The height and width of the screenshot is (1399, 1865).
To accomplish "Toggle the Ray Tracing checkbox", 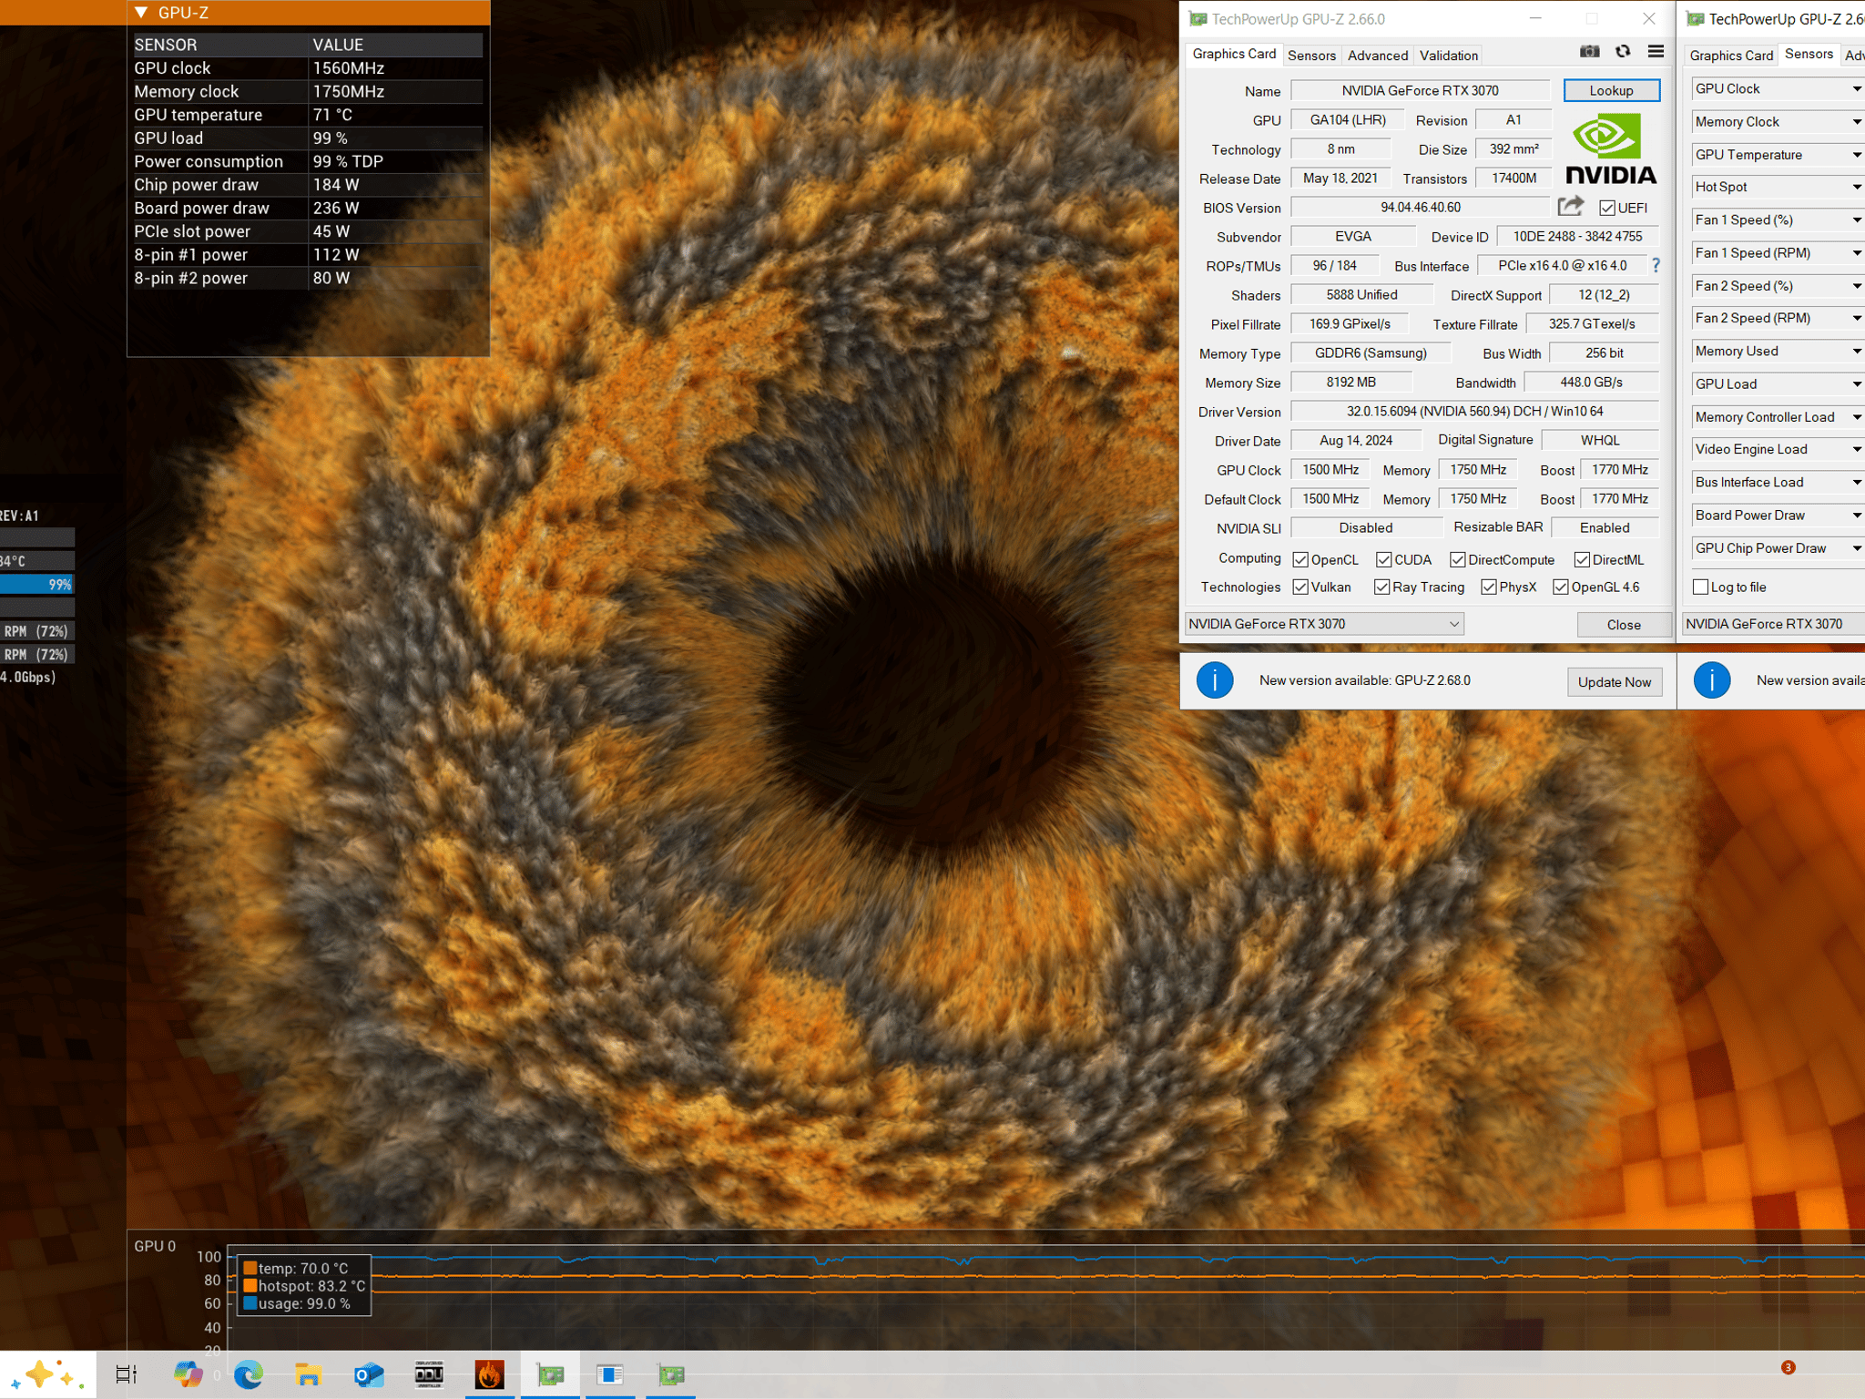I will (x=1381, y=587).
